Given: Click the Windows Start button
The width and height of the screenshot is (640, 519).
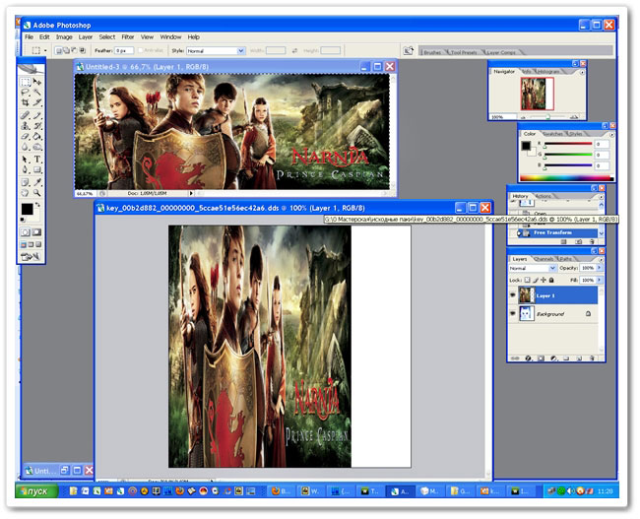Looking at the screenshot, I should click(37, 489).
